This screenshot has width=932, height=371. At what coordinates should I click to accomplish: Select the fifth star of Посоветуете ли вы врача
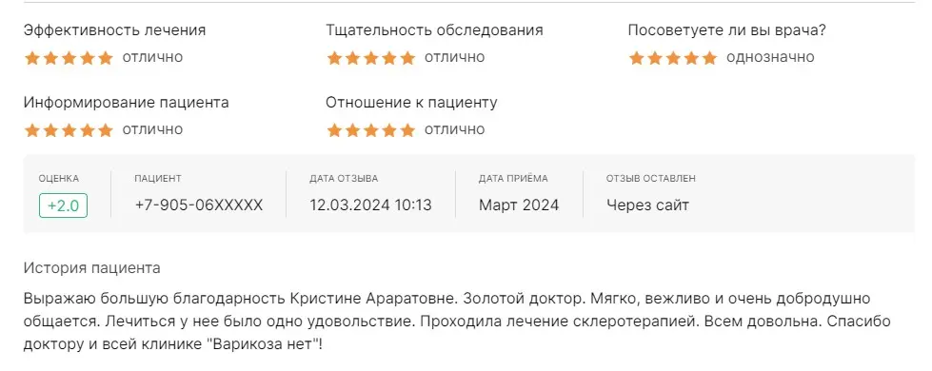click(x=709, y=58)
